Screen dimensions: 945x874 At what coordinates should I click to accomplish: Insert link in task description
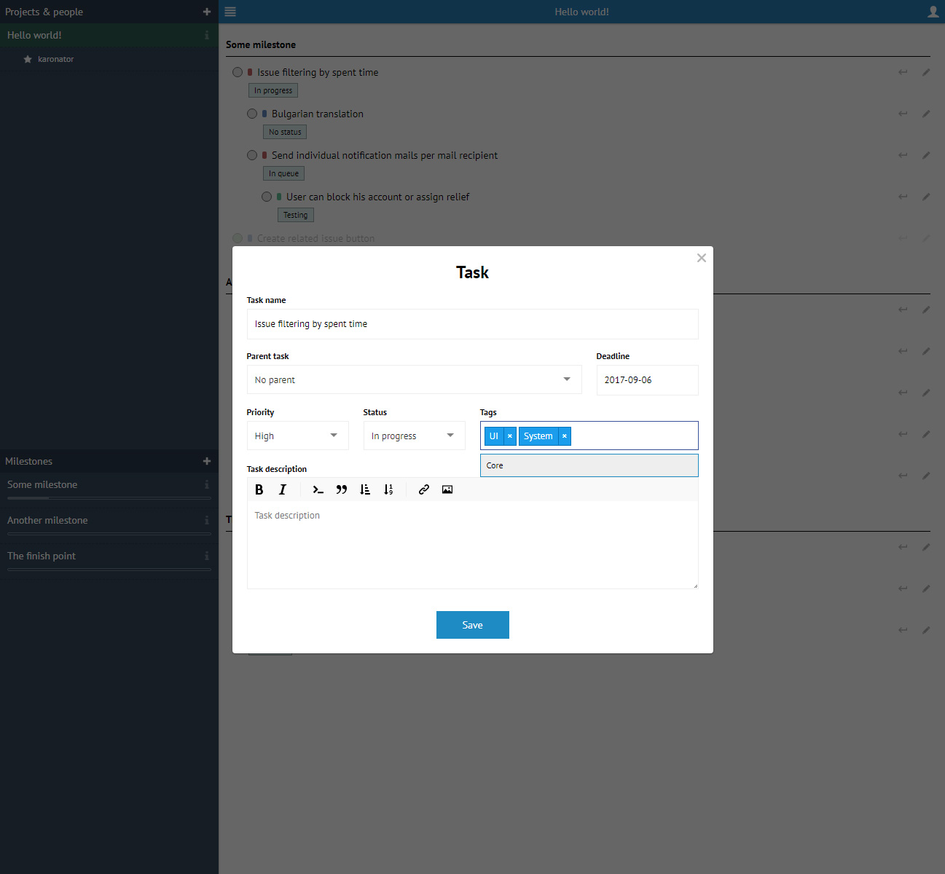coord(423,489)
